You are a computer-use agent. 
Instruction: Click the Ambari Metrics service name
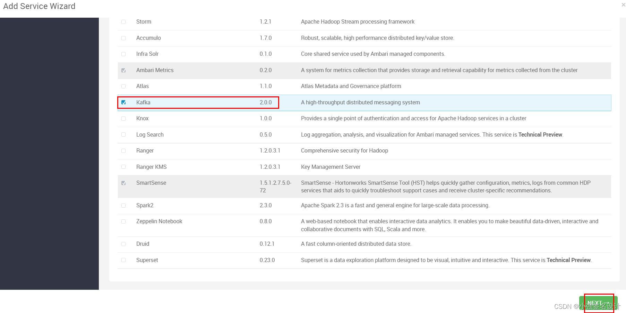click(x=155, y=70)
